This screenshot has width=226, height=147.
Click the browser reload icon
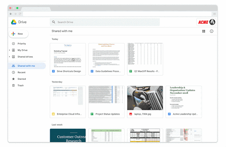tap(20, 14)
